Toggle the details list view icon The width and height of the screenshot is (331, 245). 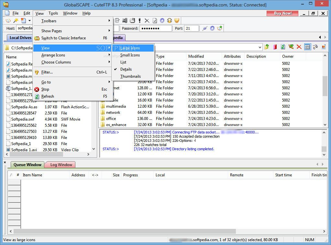click(x=307, y=47)
